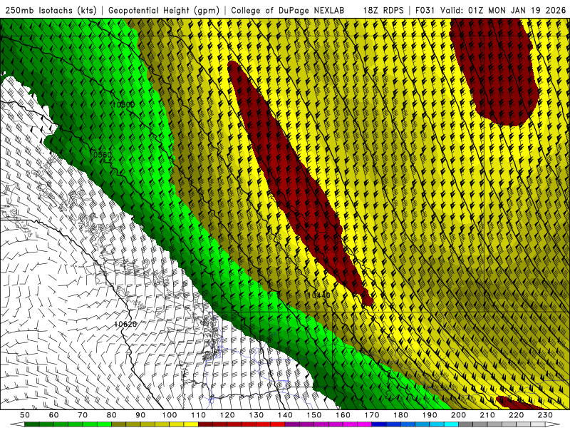Click the 80 label on the color scale
570x428 pixels.
click(112, 415)
